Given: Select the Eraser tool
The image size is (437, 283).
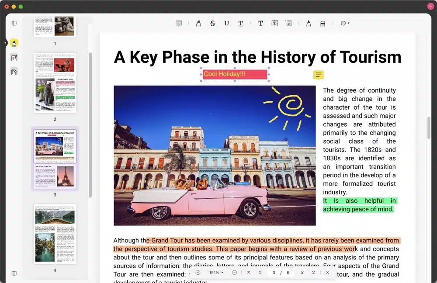Looking at the screenshot, I should pyautogui.click(x=323, y=23).
